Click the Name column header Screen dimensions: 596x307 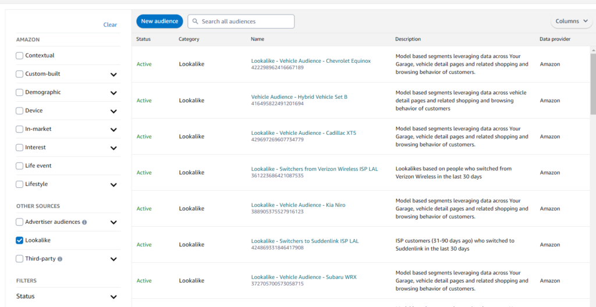coord(257,39)
